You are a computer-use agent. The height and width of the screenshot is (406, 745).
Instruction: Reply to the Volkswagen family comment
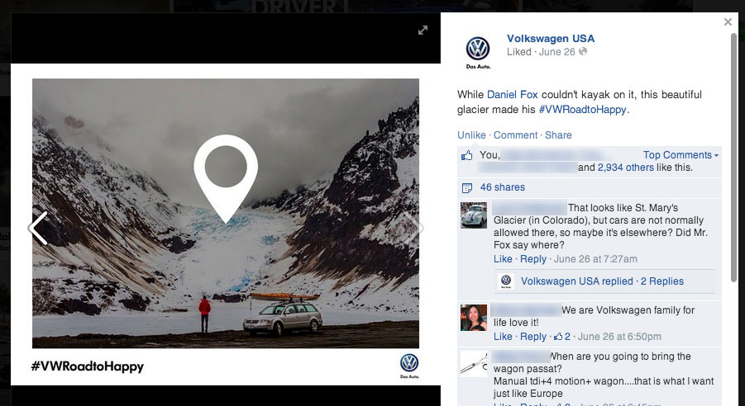(533, 337)
